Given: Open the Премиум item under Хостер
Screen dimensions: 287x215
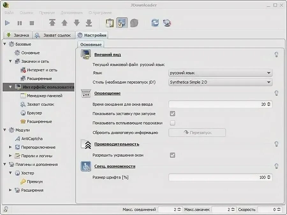Looking at the screenshot, I should point(31,182).
